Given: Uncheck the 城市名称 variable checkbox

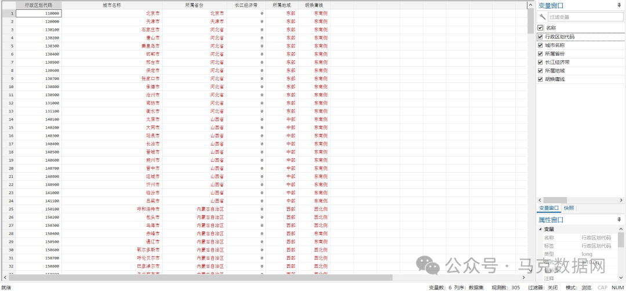Looking at the screenshot, I should [x=541, y=45].
